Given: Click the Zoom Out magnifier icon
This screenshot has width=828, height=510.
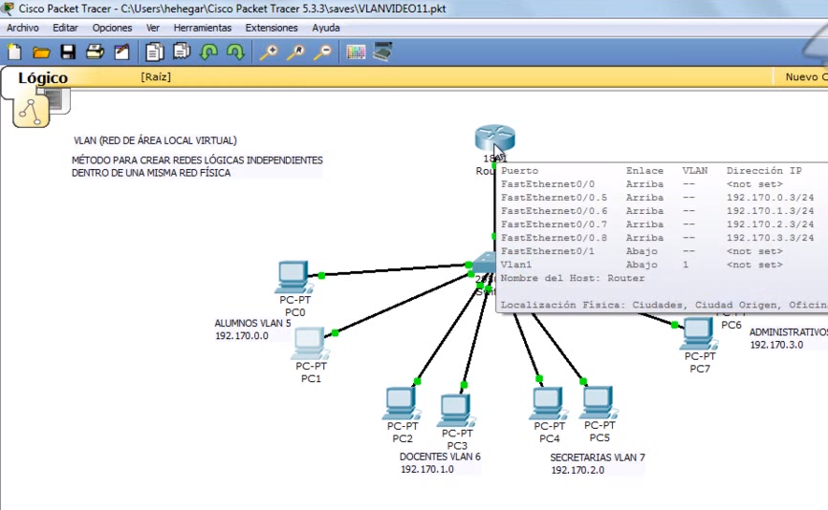Looking at the screenshot, I should point(322,53).
